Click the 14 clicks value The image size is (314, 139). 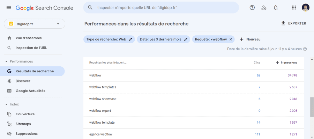point(259,123)
